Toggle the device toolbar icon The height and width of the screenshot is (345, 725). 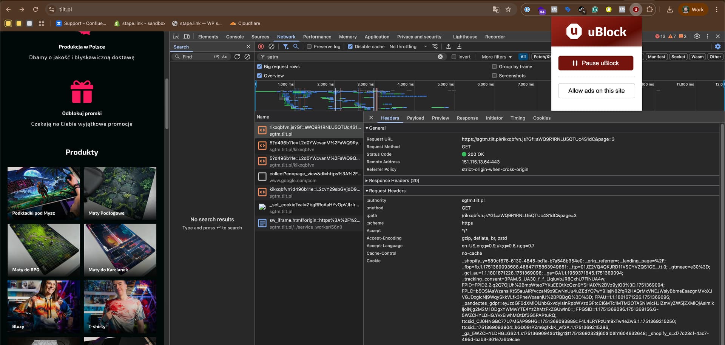coord(187,37)
